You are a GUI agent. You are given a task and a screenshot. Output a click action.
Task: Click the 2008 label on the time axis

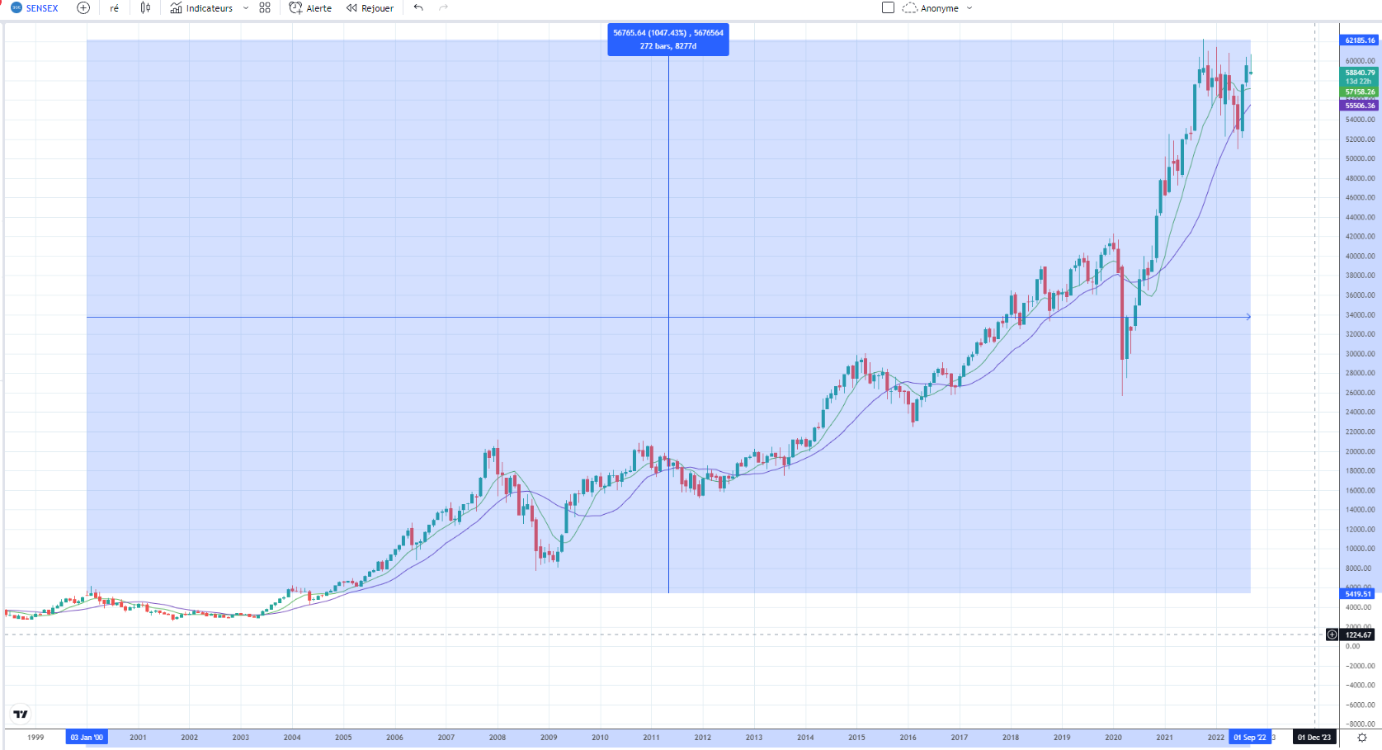[498, 738]
